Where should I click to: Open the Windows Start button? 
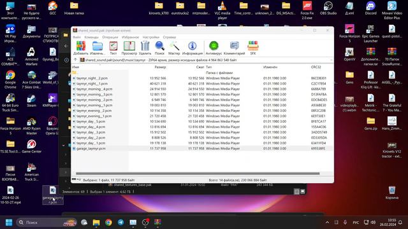[x=9, y=223]
